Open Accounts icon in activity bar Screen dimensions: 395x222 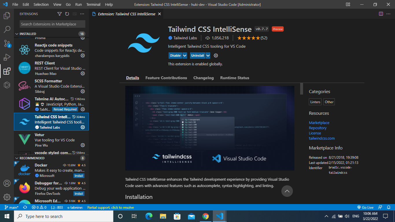coord(7,183)
